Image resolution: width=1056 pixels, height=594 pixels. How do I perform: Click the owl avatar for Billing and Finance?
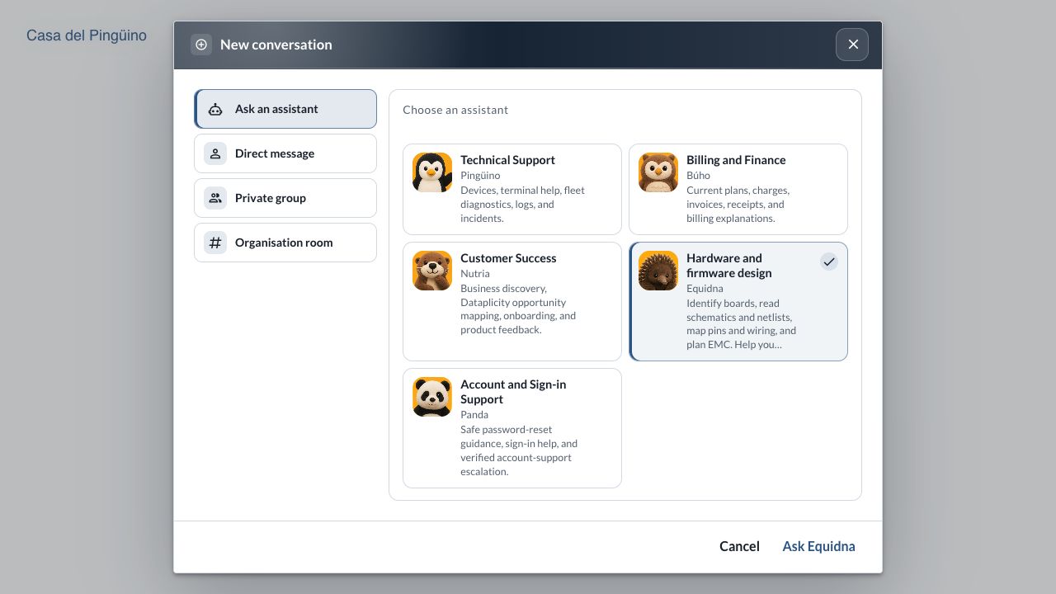point(658,172)
